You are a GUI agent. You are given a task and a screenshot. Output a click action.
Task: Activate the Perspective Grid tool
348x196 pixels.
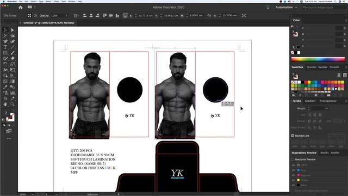point(13,76)
